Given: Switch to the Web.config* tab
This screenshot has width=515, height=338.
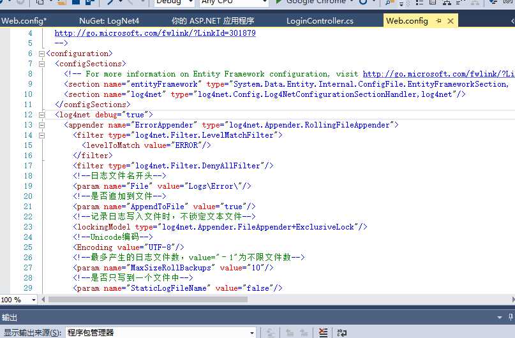Looking at the screenshot, I should [24, 21].
